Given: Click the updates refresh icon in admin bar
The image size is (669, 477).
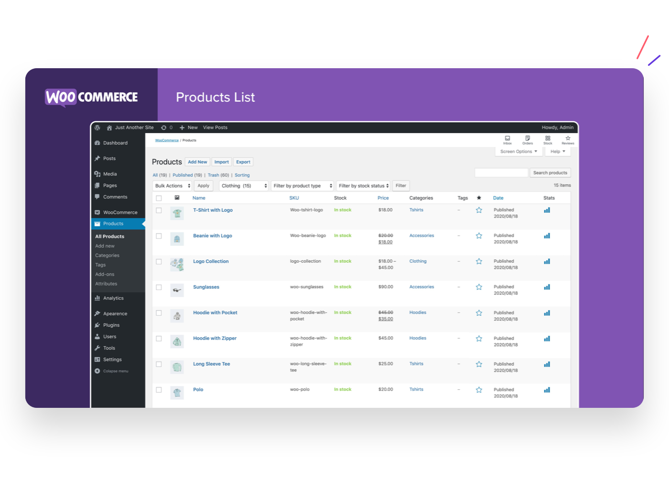Looking at the screenshot, I should [x=164, y=128].
